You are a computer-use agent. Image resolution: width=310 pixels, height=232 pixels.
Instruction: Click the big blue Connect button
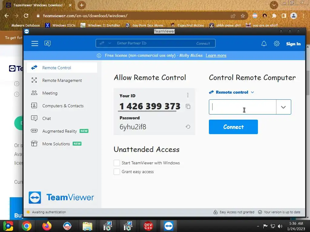coord(233,127)
